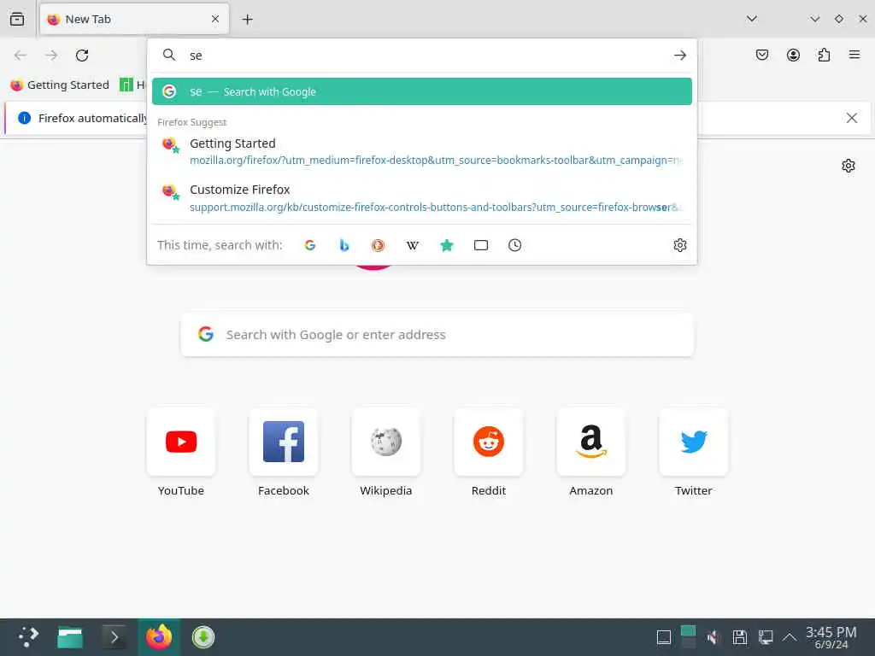875x656 pixels.
Task: Open new tab personalize gear icon
Action: click(x=849, y=166)
